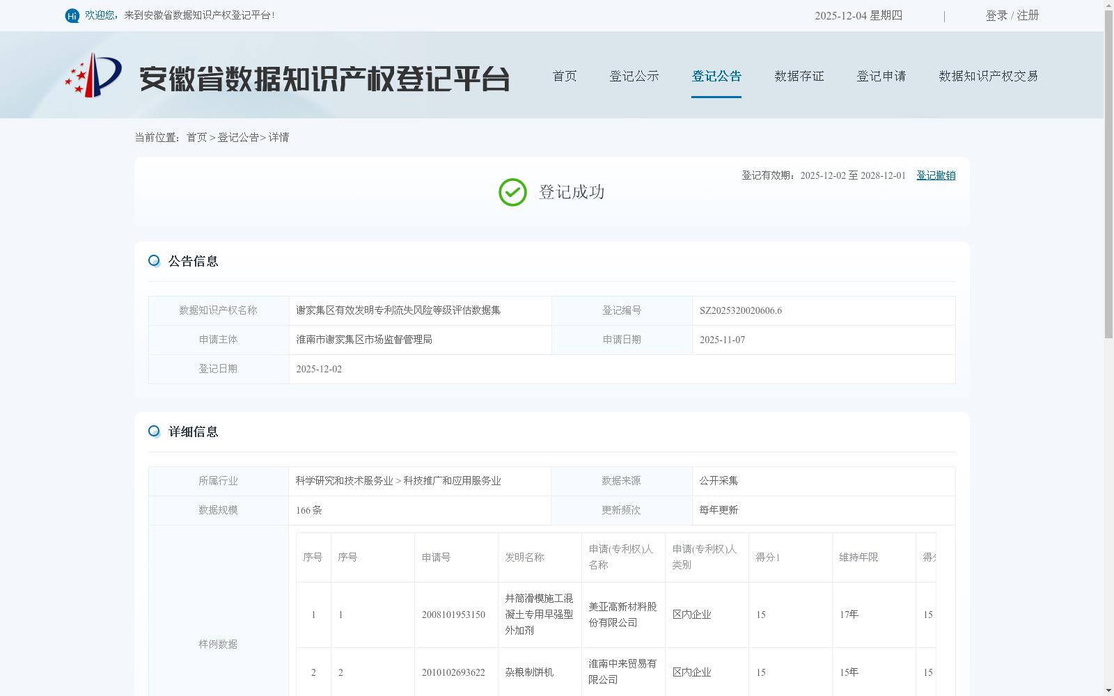The width and height of the screenshot is (1114, 696).
Task: Select the 登记公告 navigation tab
Action: point(716,76)
